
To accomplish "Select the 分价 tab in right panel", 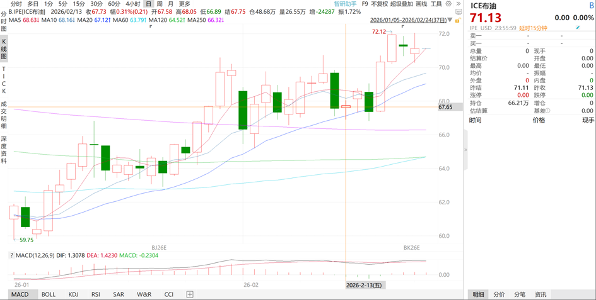I will (x=499, y=294).
